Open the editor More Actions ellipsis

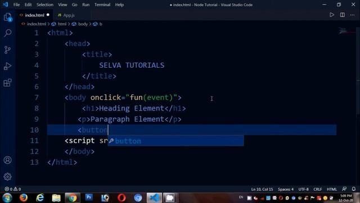point(353,15)
